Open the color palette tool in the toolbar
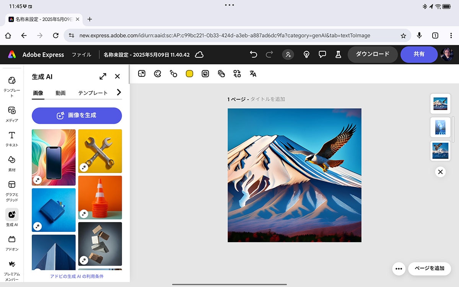The width and height of the screenshot is (459, 287). [157, 73]
